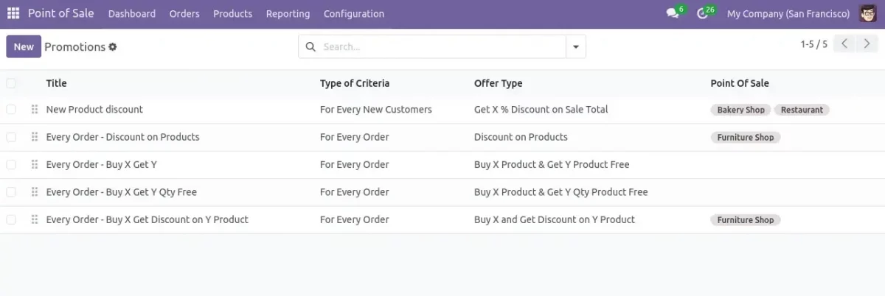Grab drag handle of New Product discount row
The width and height of the screenshot is (885, 296).
coord(35,110)
